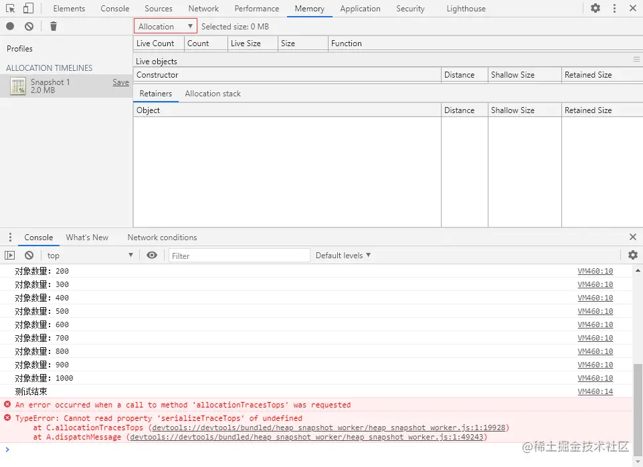Click the Profiles heading in sidebar

[19, 48]
